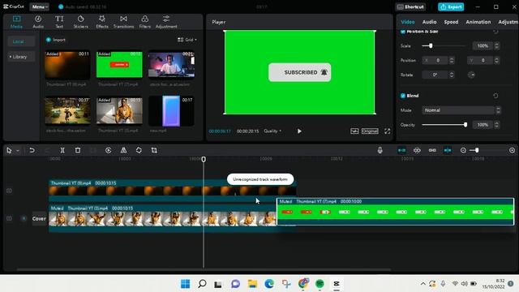Open the Stickers panel
519x292 pixels.
81,22
